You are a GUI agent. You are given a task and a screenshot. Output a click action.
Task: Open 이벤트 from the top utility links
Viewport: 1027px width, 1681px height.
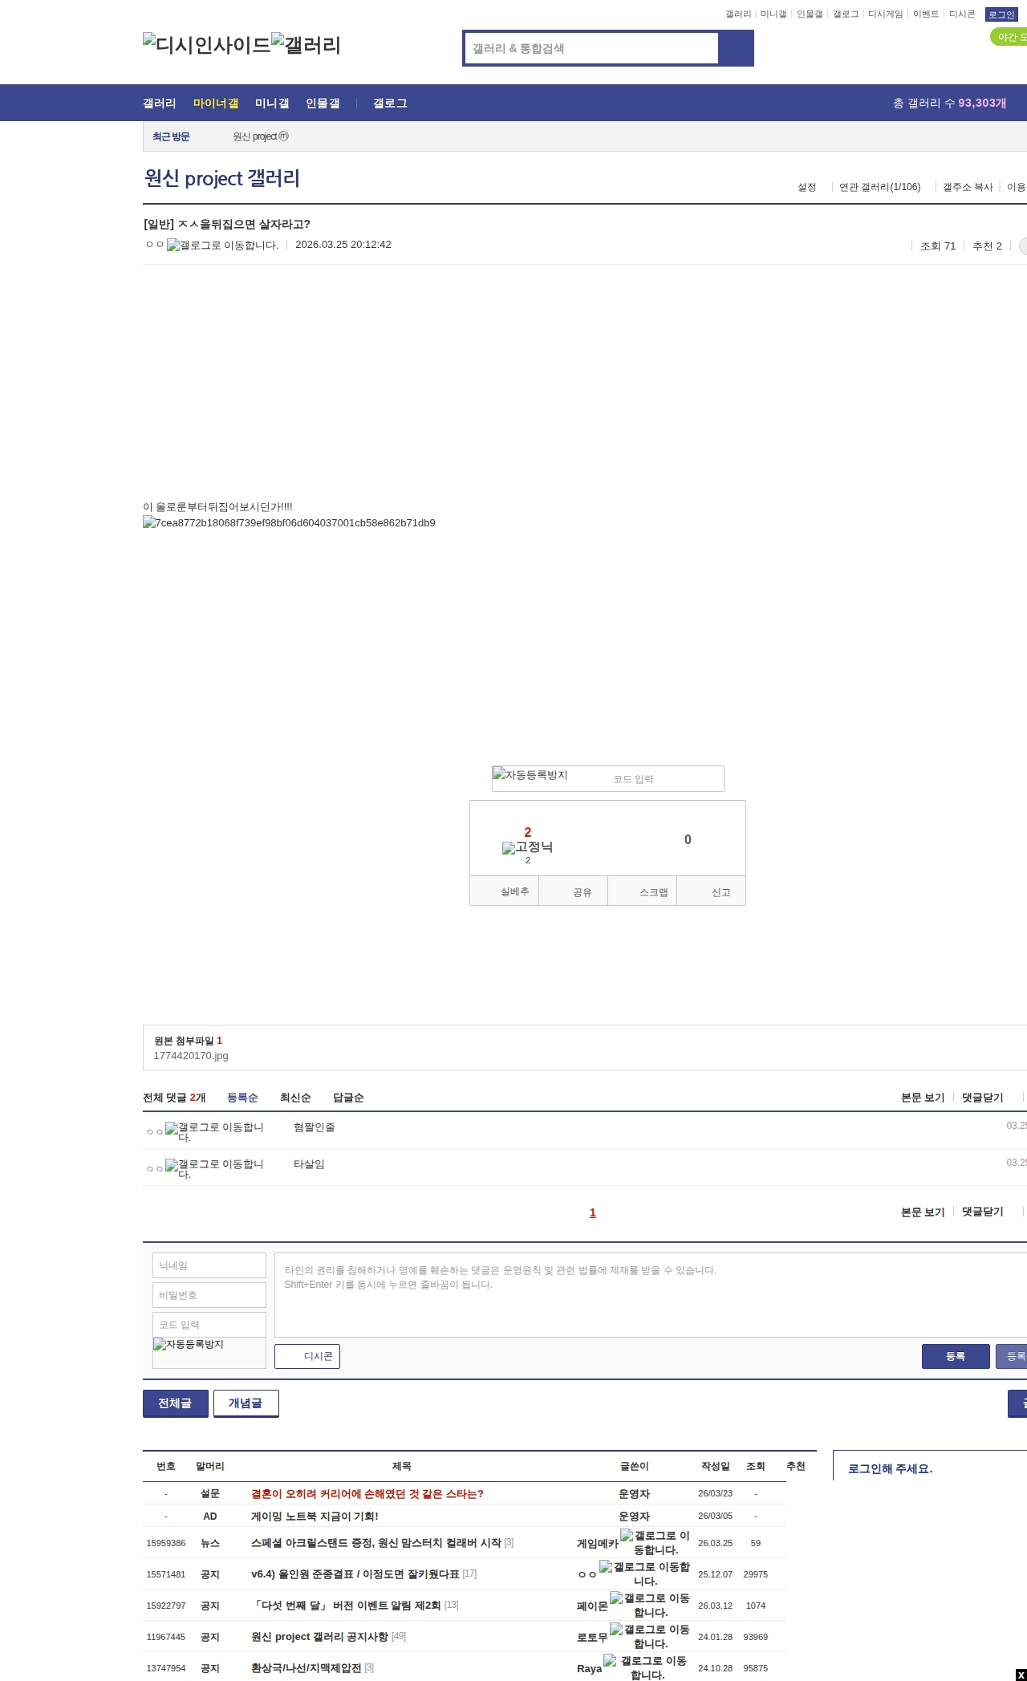click(x=926, y=14)
